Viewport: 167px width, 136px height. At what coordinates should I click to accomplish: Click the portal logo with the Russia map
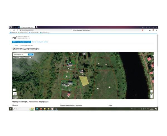click(21, 37)
